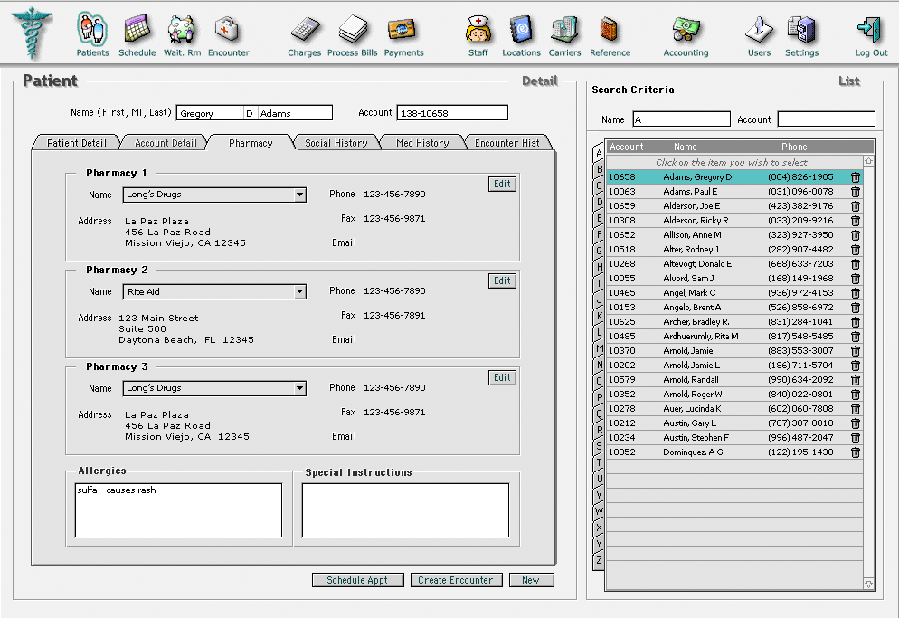Open the Patients module
The width and height of the screenshot is (899, 618).
92,35
